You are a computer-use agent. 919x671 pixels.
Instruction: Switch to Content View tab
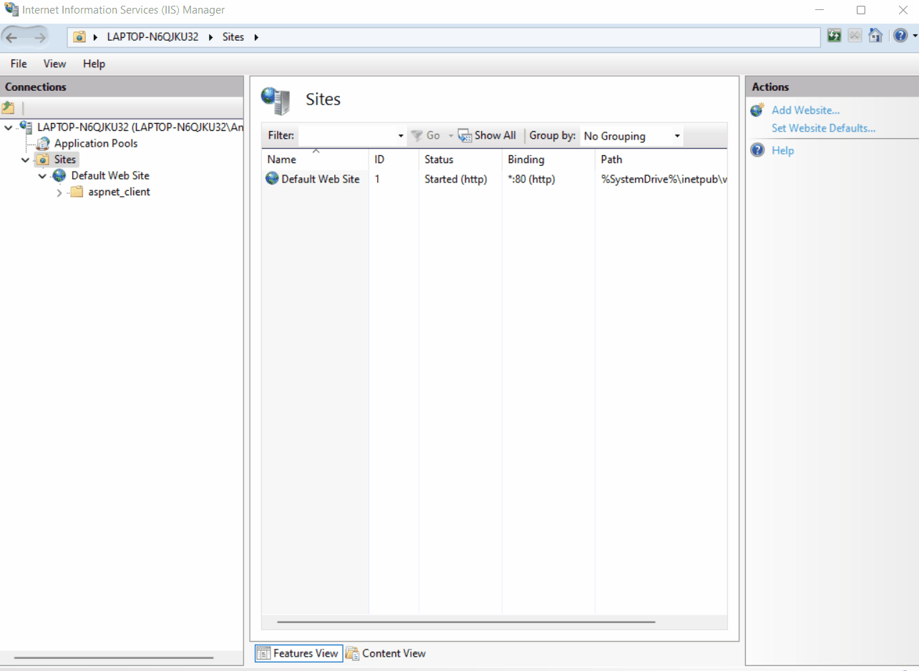pos(386,653)
